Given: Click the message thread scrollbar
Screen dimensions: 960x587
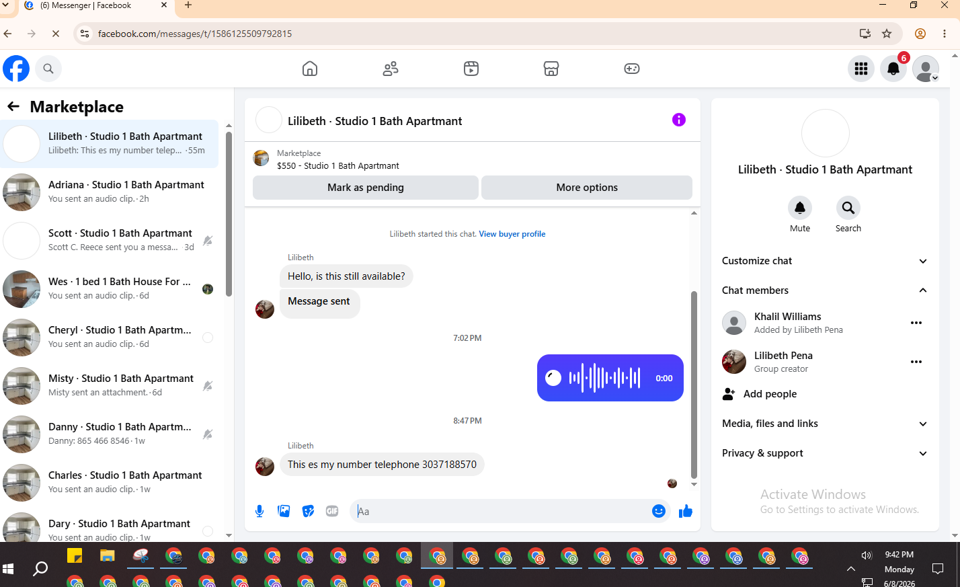Looking at the screenshot, I should pos(694,385).
